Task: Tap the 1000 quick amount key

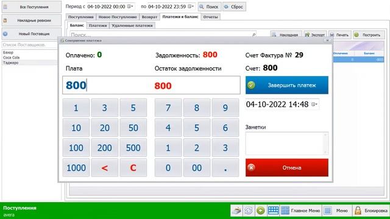Action: point(76,168)
